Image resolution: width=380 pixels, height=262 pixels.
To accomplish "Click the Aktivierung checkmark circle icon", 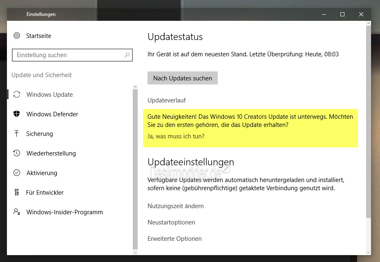I will pyautogui.click(x=17, y=173).
